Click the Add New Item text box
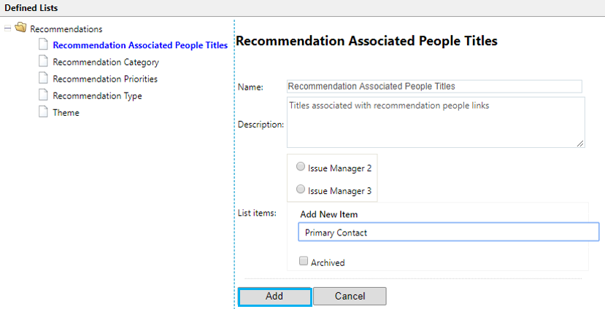605x309 pixels. tap(448, 232)
